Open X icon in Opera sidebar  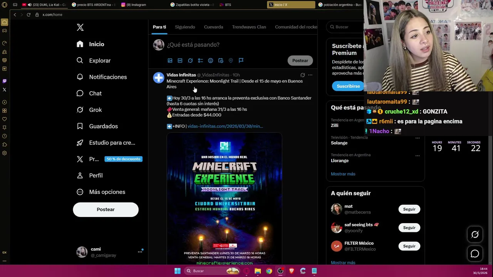[4, 90]
